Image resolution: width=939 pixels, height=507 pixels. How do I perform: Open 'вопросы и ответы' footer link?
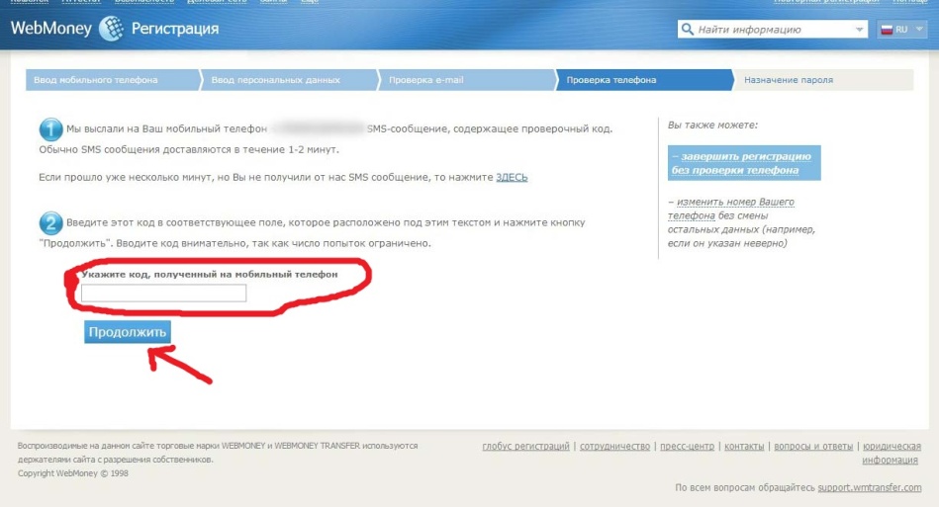tap(813, 446)
